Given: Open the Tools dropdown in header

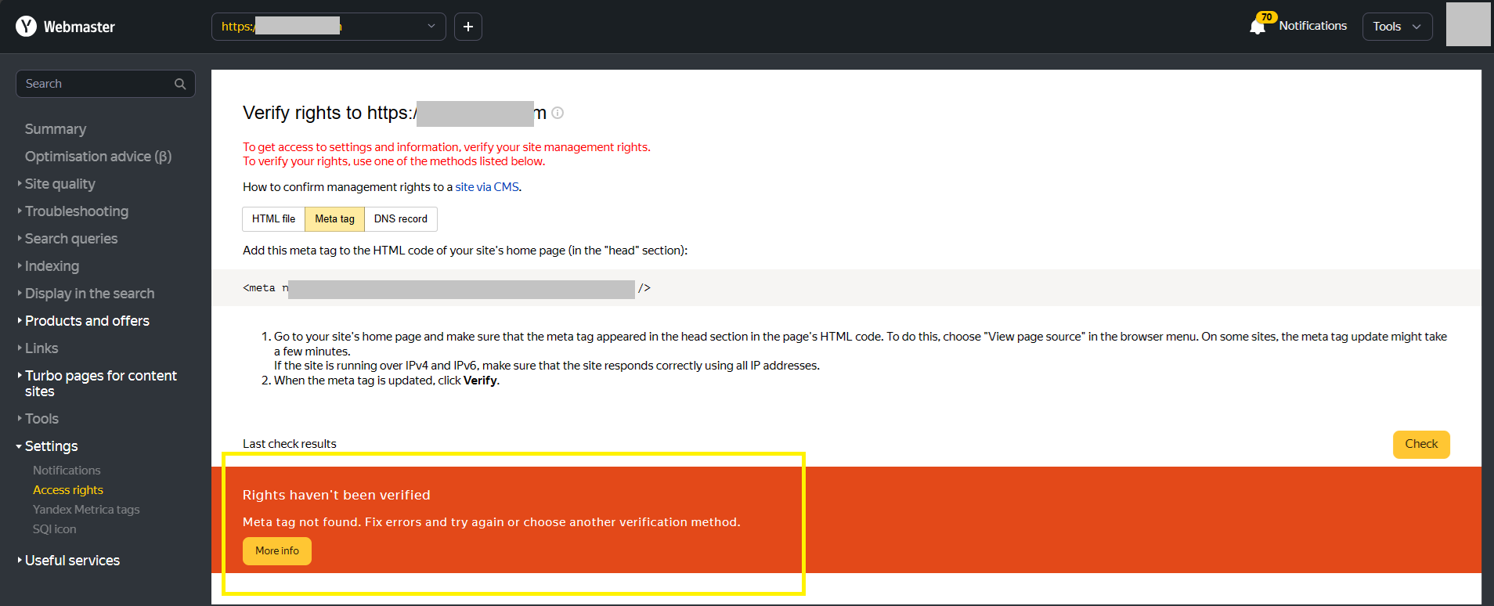Looking at the screenshot, I should (x=1398, y=27).
